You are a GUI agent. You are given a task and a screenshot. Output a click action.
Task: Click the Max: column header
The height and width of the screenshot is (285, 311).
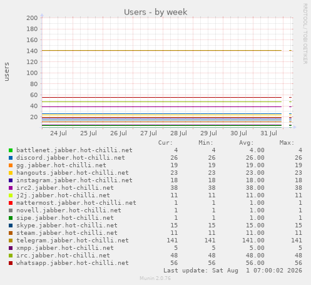[287, 143]
